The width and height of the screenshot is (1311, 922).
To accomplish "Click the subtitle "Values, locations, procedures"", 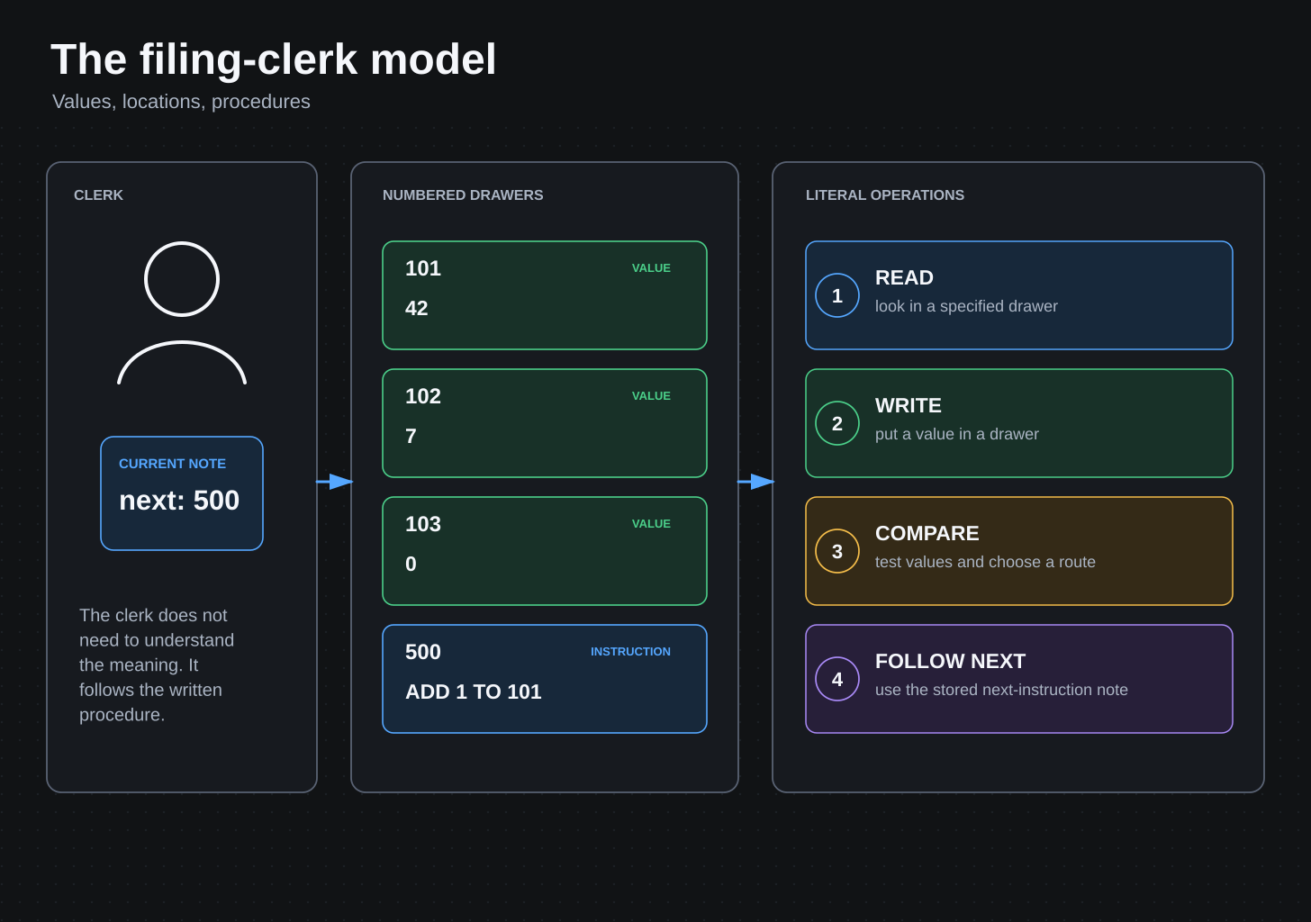I will (181, 102).
